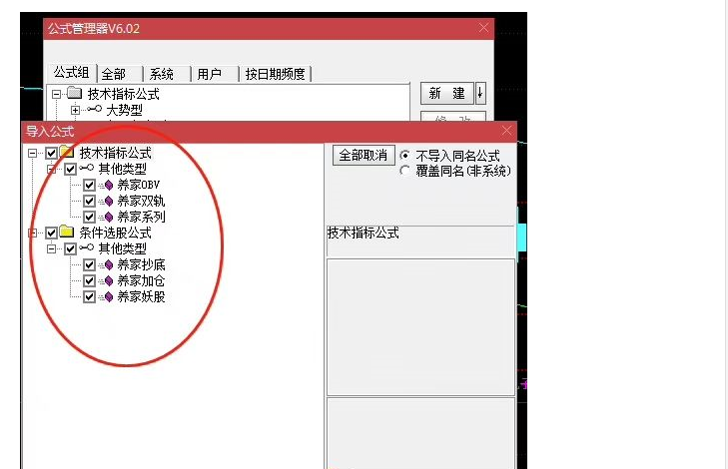Switch to the 按日期频度 tab

[x=276, y=74]
